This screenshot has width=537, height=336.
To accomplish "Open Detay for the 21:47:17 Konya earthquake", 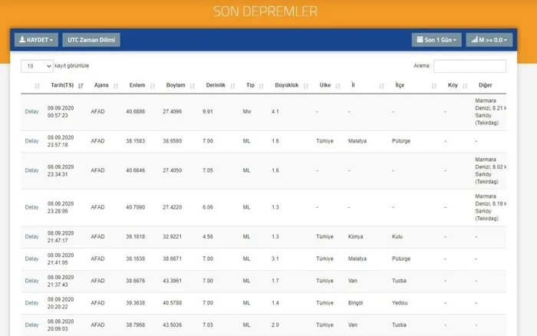I will point(32,237).
